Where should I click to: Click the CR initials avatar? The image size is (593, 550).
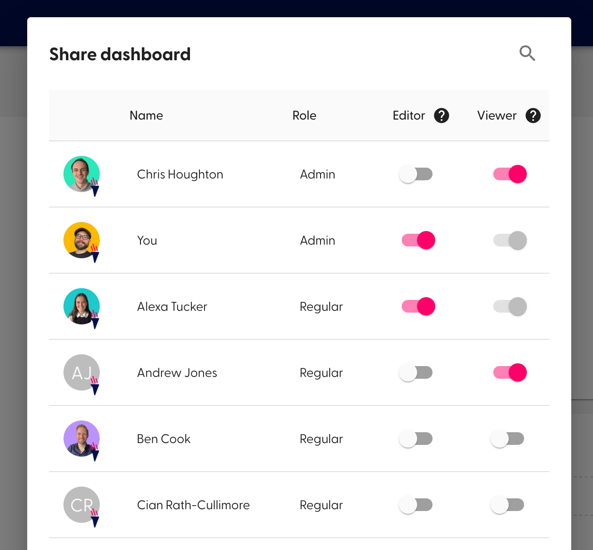click(82, 505)
